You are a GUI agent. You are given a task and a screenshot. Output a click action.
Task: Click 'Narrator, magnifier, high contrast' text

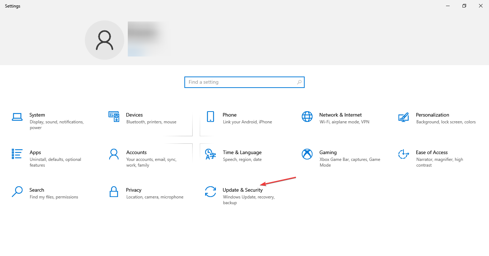click(440, 162)
